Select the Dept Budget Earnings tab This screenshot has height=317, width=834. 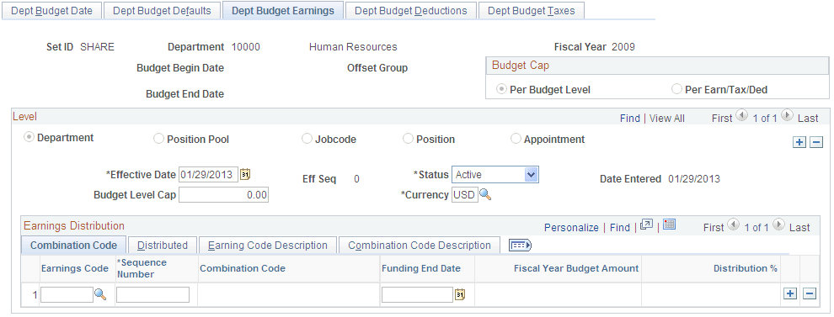coord(283,11)
